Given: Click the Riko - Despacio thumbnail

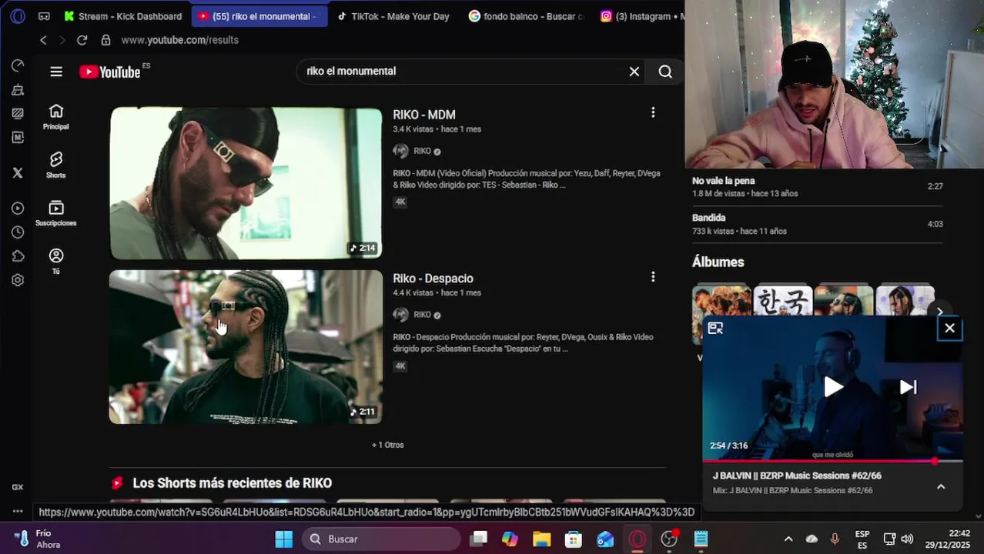Looking at the screenshot, I should click(x=246, y=347).
